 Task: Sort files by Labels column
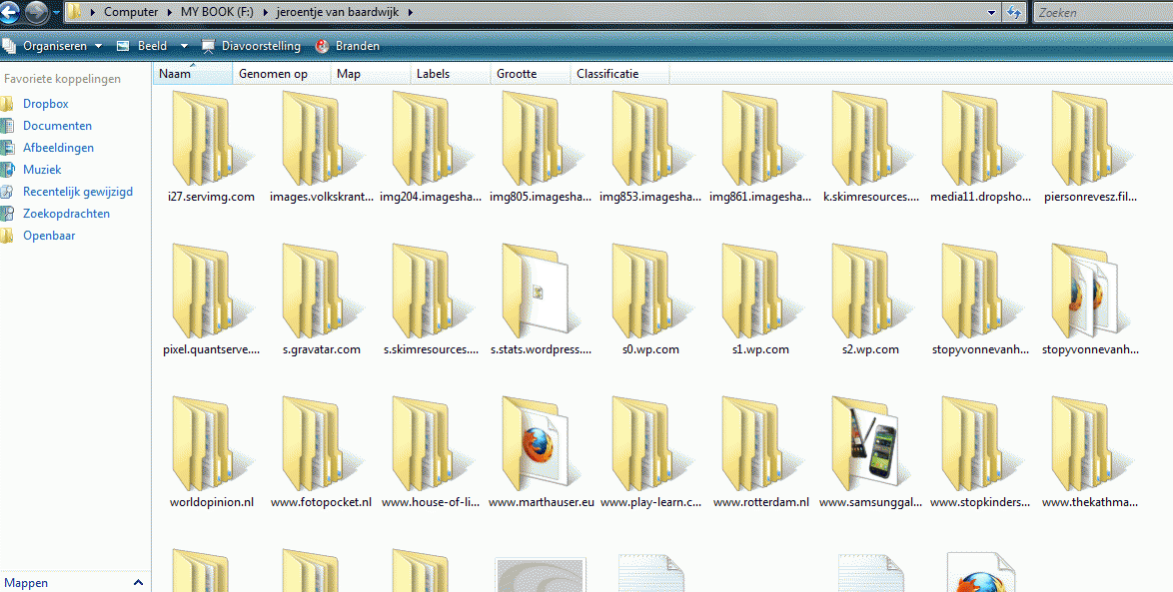coord(451,73)
